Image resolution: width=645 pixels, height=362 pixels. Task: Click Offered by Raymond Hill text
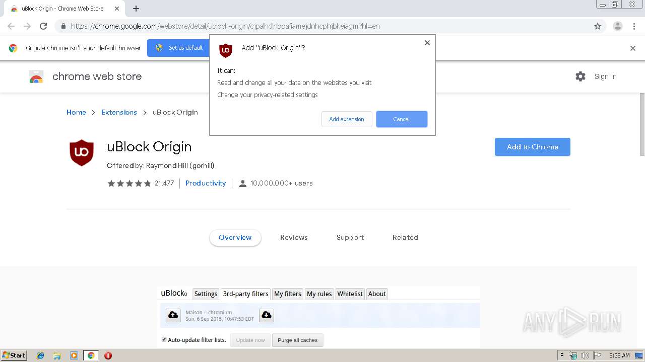pos(161,165)
